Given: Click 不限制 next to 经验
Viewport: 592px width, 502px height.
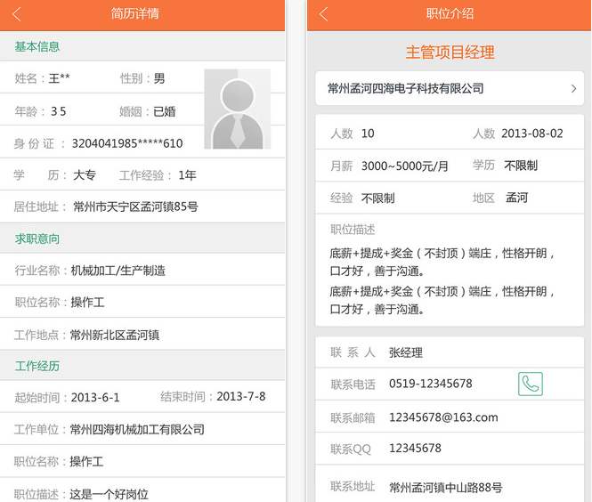Looking at the screenshot, I should click(x=378, y=198).
